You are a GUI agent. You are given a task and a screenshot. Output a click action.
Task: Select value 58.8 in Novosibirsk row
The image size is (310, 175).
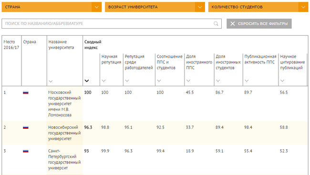[284, 127]
